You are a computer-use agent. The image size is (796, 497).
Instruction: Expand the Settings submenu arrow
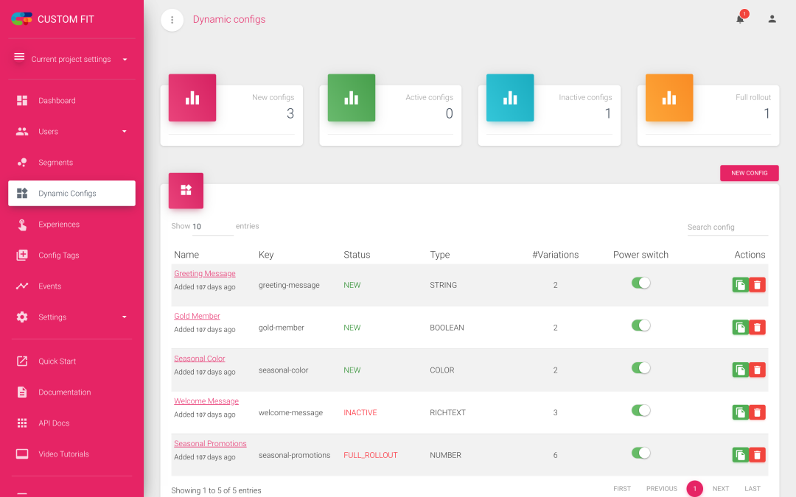[125, 317]
